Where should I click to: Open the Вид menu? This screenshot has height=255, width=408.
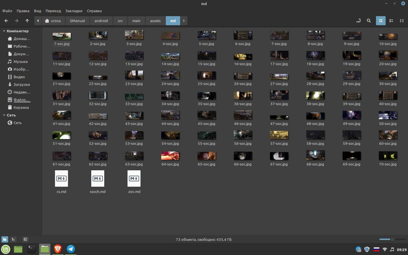38,11
